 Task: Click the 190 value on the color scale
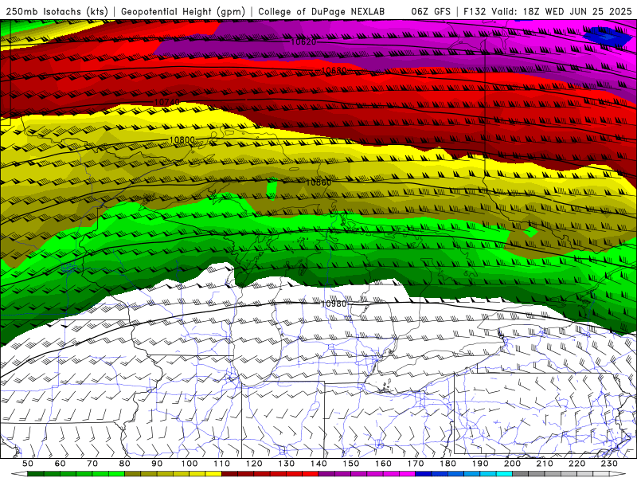[480, 464]
